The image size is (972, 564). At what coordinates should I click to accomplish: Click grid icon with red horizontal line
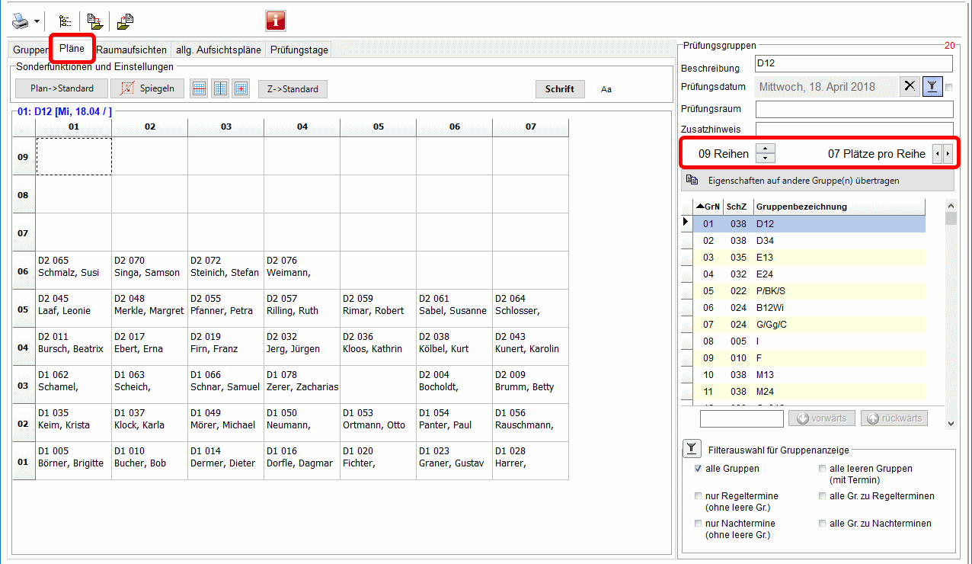click(x=198, y=88)
